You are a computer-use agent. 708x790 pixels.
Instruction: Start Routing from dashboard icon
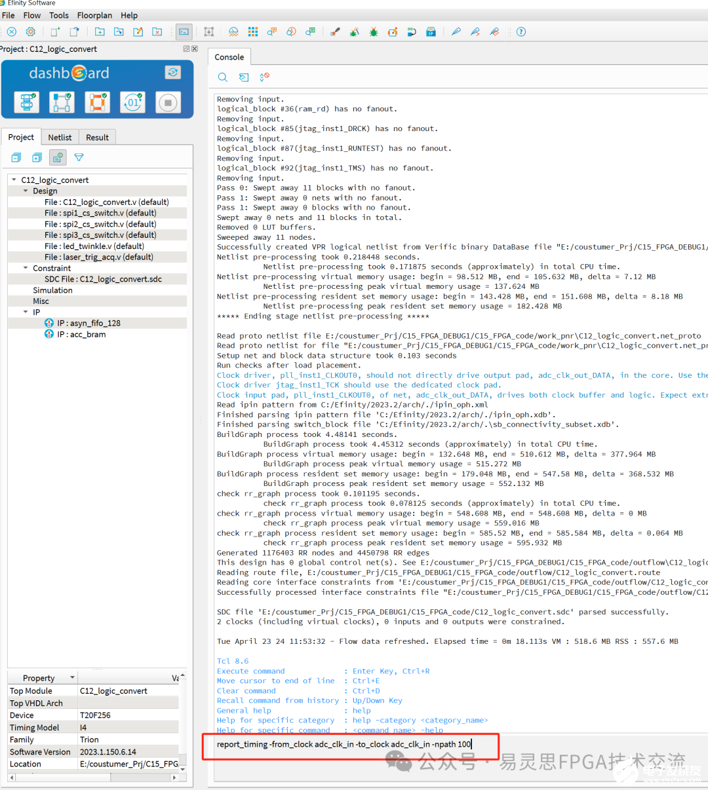tap(98, 102)
